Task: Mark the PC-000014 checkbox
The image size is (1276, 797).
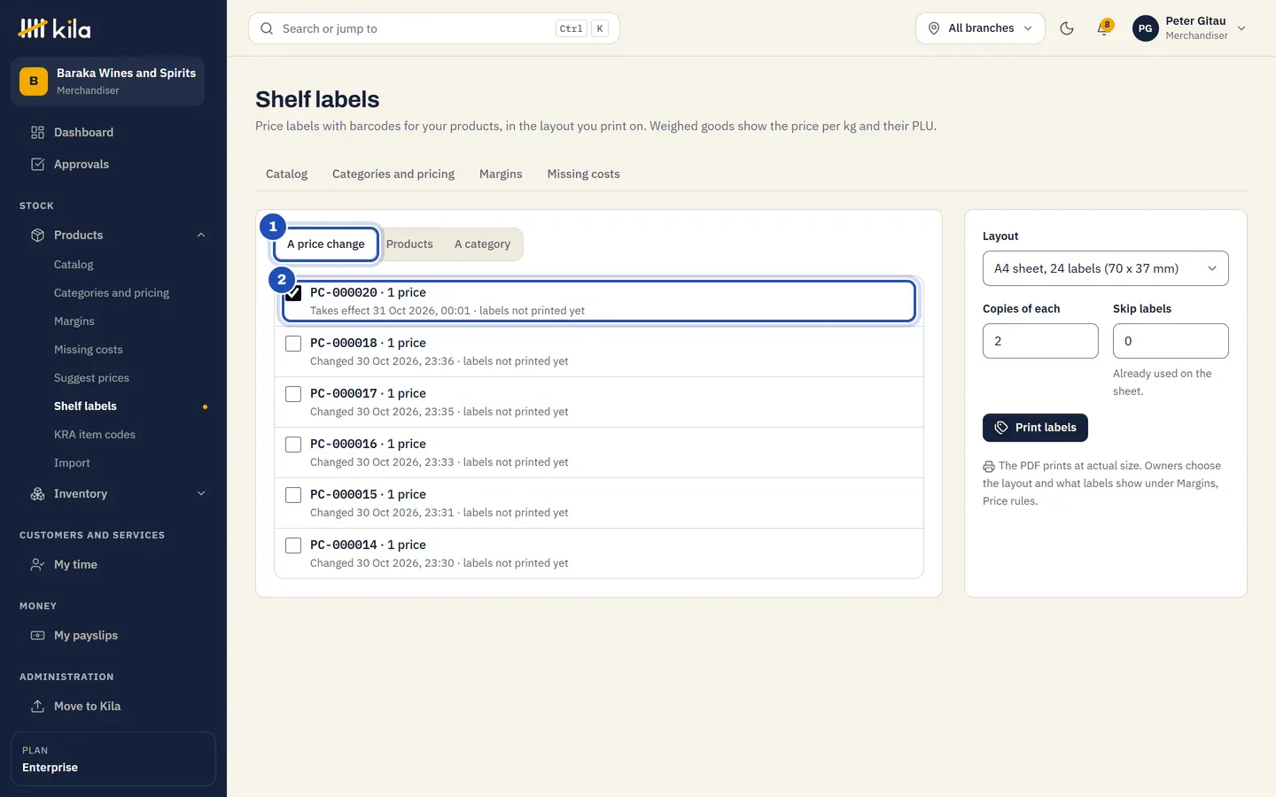Action: pos(293,546)
